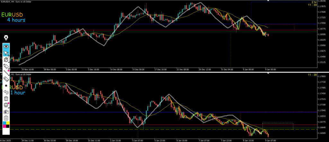329x142 pixels.
Task: Select the arrow cursor tool
Action: [x=6, y=53]
